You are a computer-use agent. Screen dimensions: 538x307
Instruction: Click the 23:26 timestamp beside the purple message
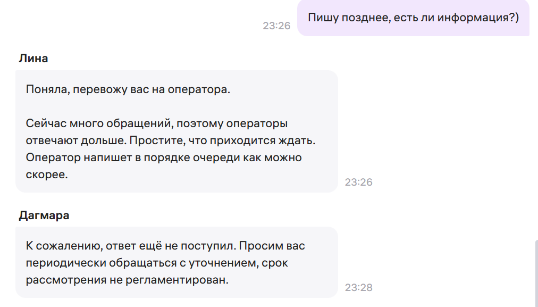(x=276, y=26)
